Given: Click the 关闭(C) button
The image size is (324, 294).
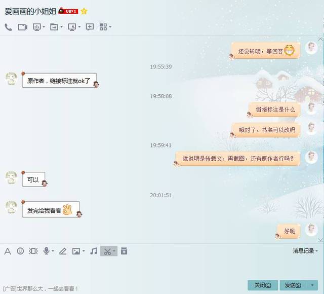Looking at the screenshot, I should [x=263, y=285].
